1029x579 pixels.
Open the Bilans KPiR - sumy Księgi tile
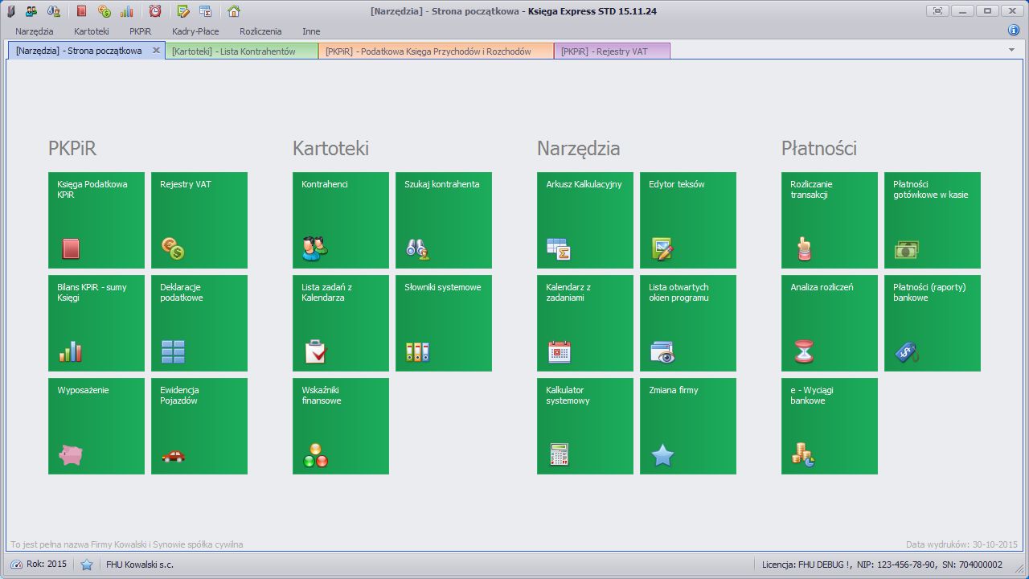coord(96,323)
